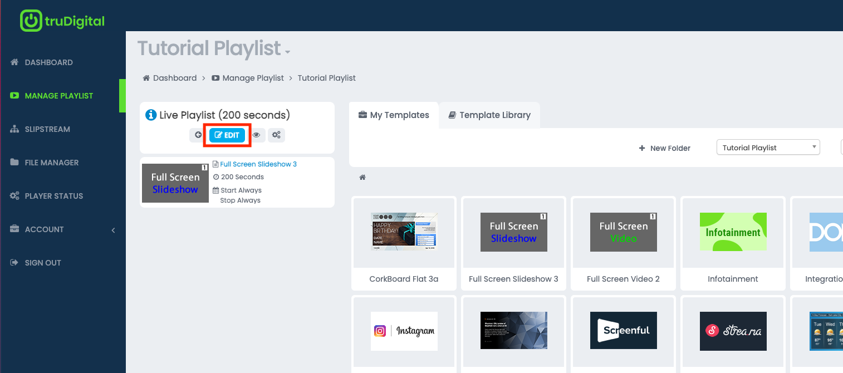Select the weather forecast template thumbnail

826,331
